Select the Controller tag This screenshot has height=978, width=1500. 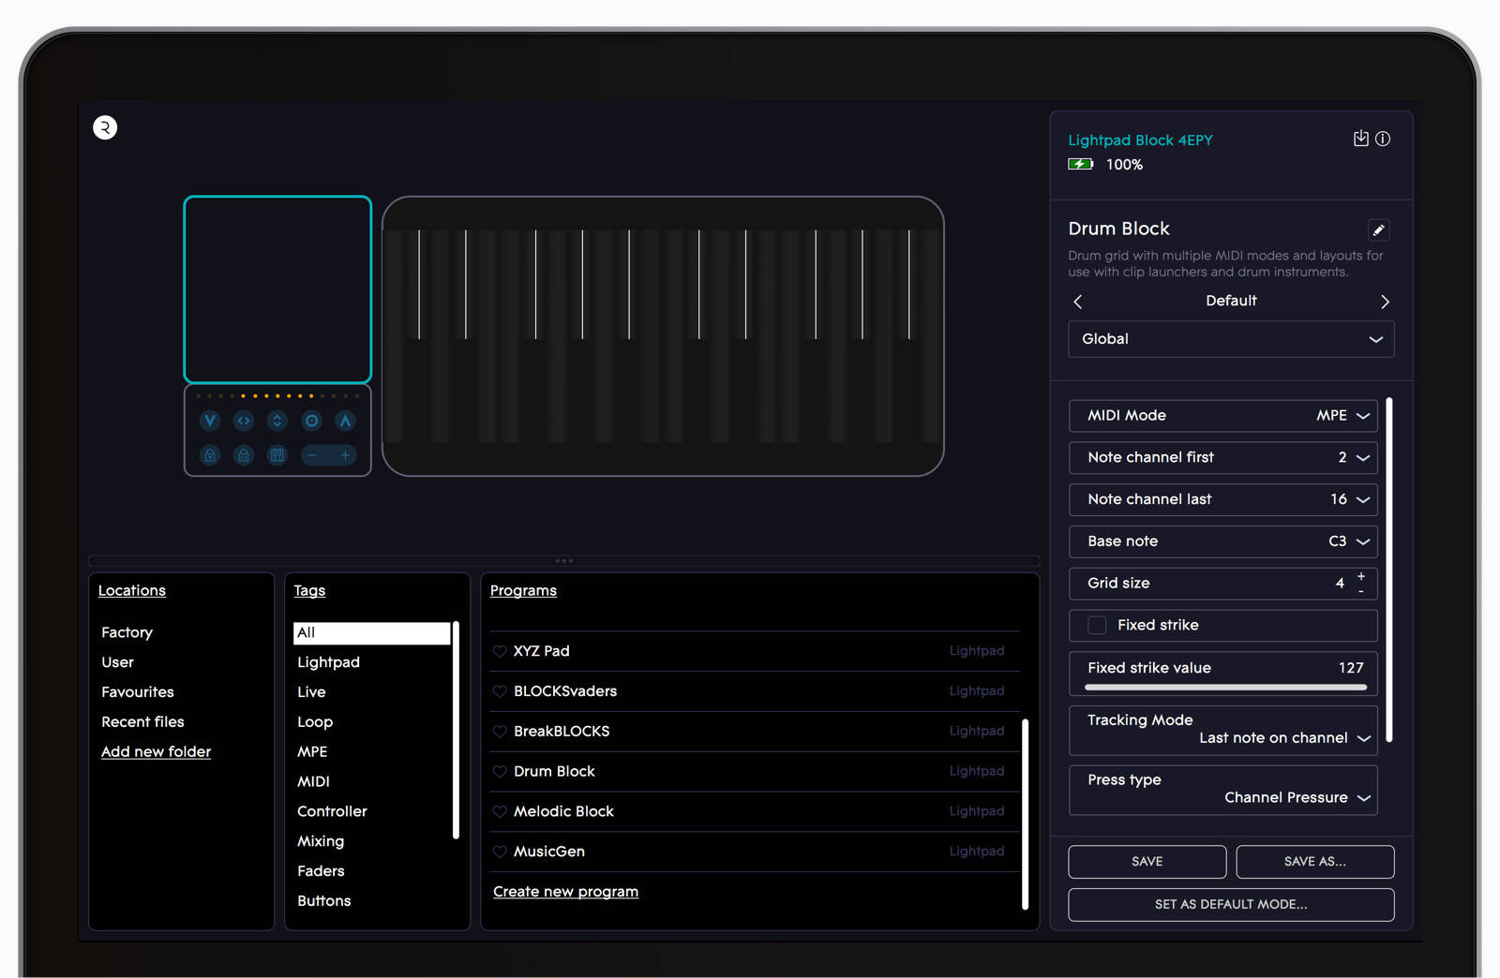pyautogui.click(x=332, y=811)
